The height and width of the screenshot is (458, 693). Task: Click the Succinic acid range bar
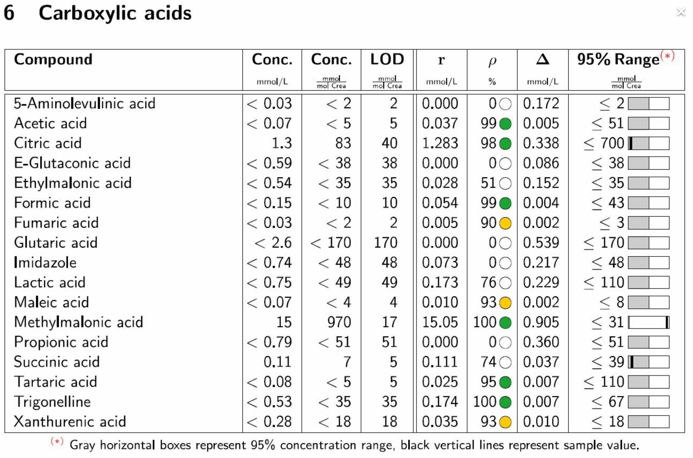click(649, 362)
